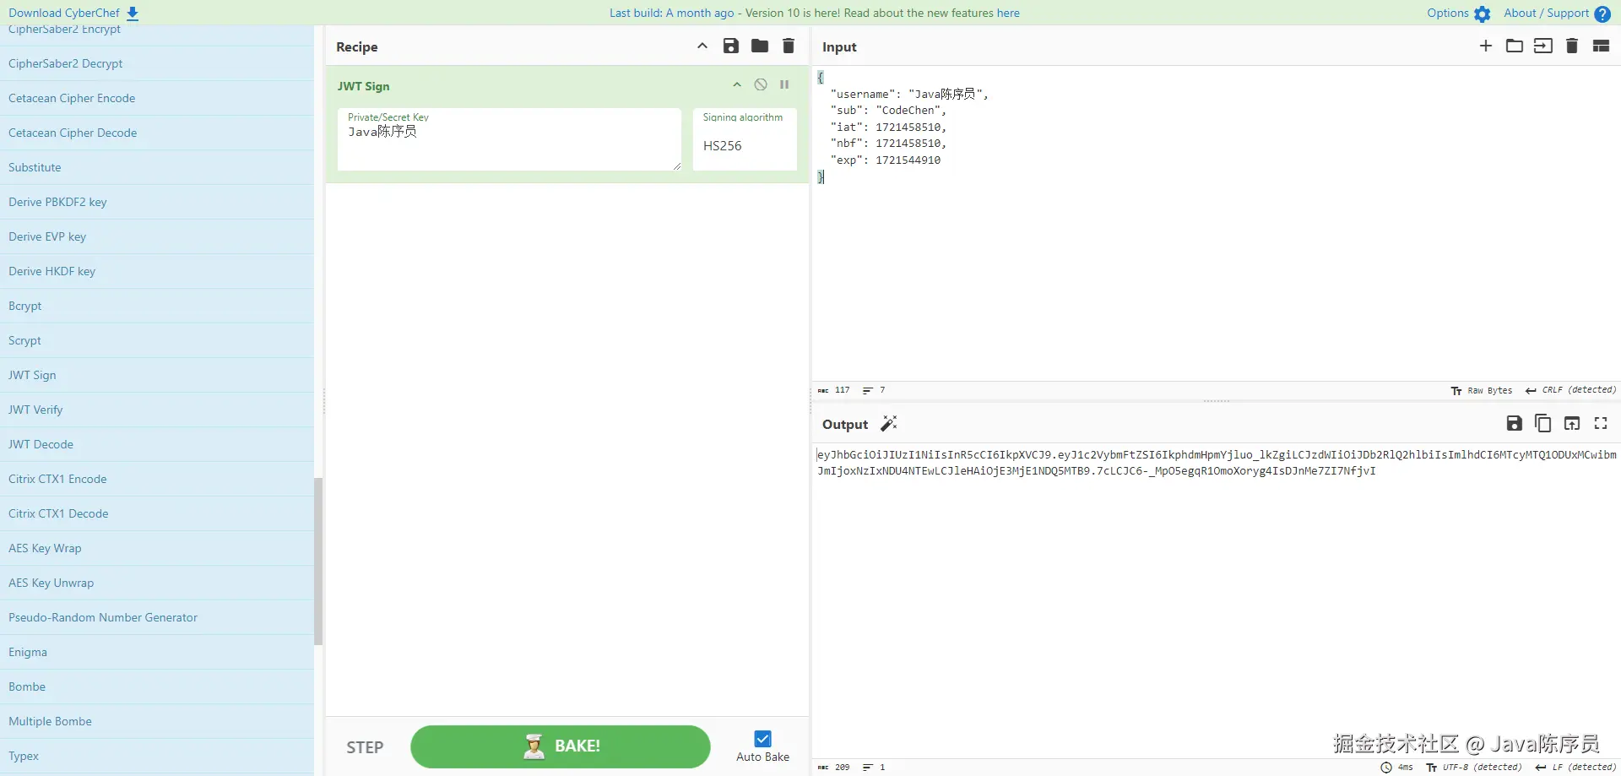The width and height of the screenshot is (1621, 776).
Task: Select the Substitute operation
Action: (x=156, y=167)
